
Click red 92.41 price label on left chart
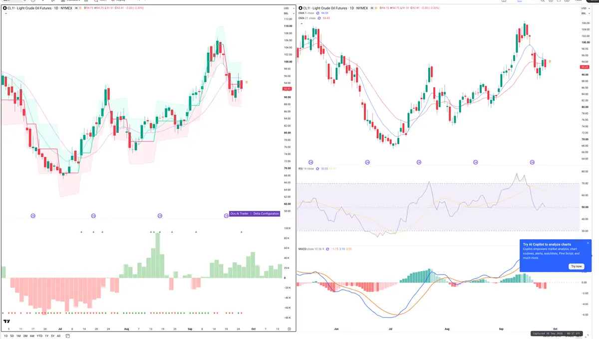[x=287, y=89]
